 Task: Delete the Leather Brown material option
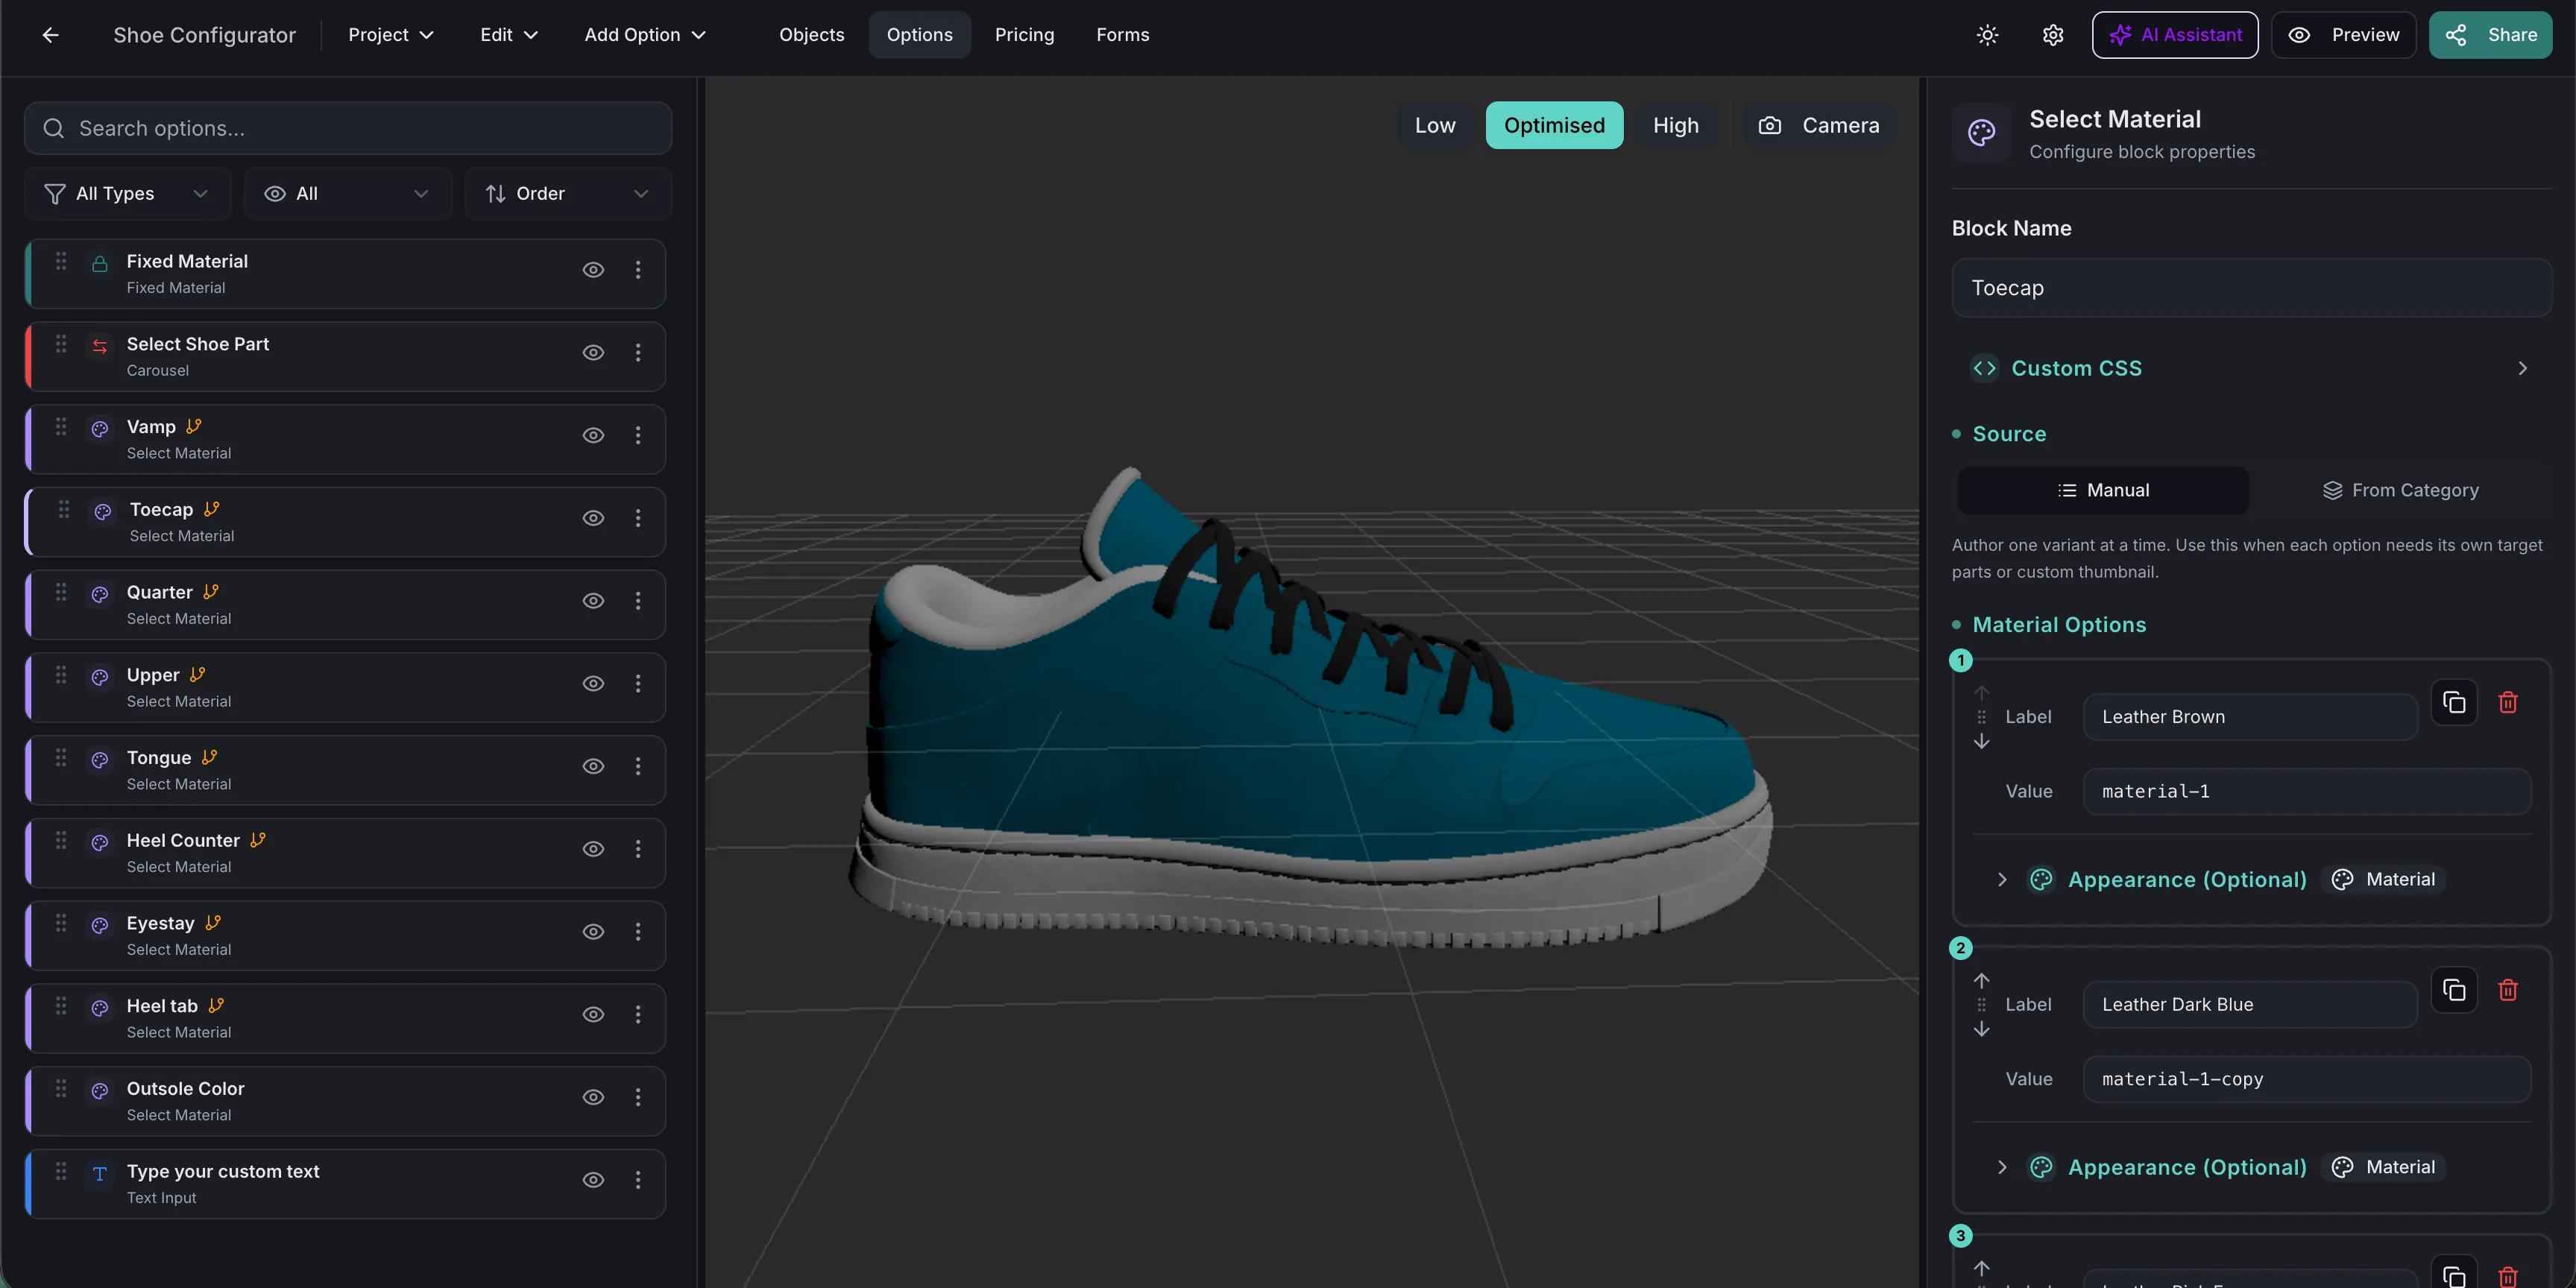tap(2508, 702)
